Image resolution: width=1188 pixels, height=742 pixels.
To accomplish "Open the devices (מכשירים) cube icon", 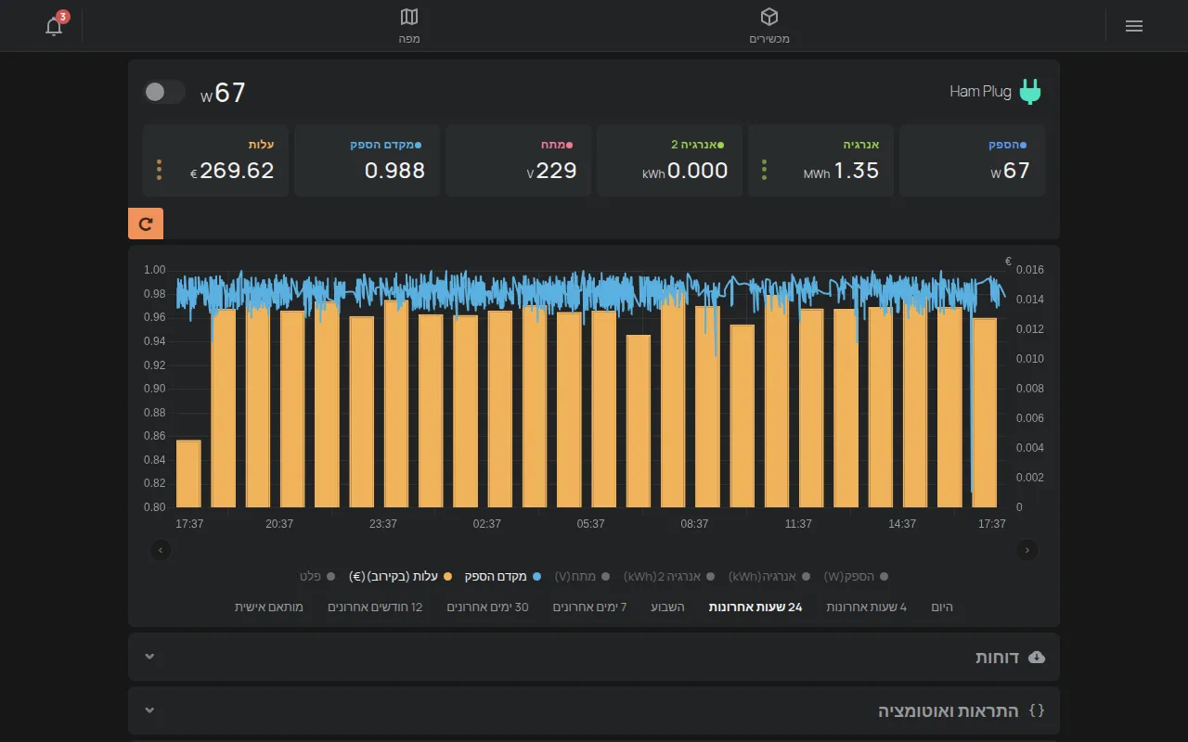I will pyautogui.click(x=768, y=17).
